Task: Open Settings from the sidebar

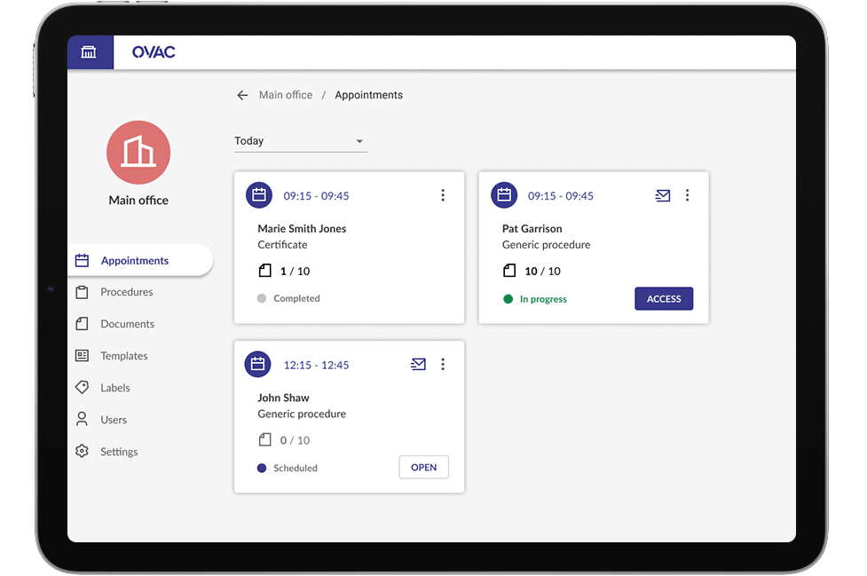Action: 119,452
